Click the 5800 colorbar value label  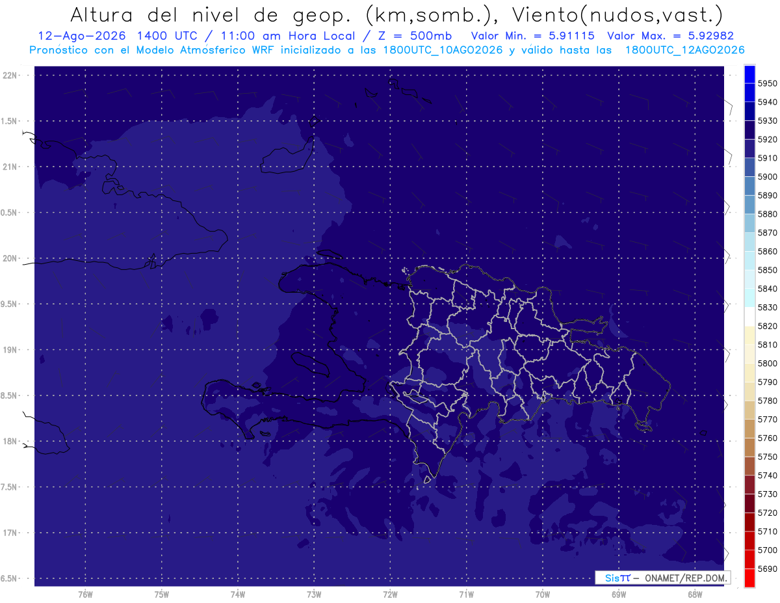(768, 364)
